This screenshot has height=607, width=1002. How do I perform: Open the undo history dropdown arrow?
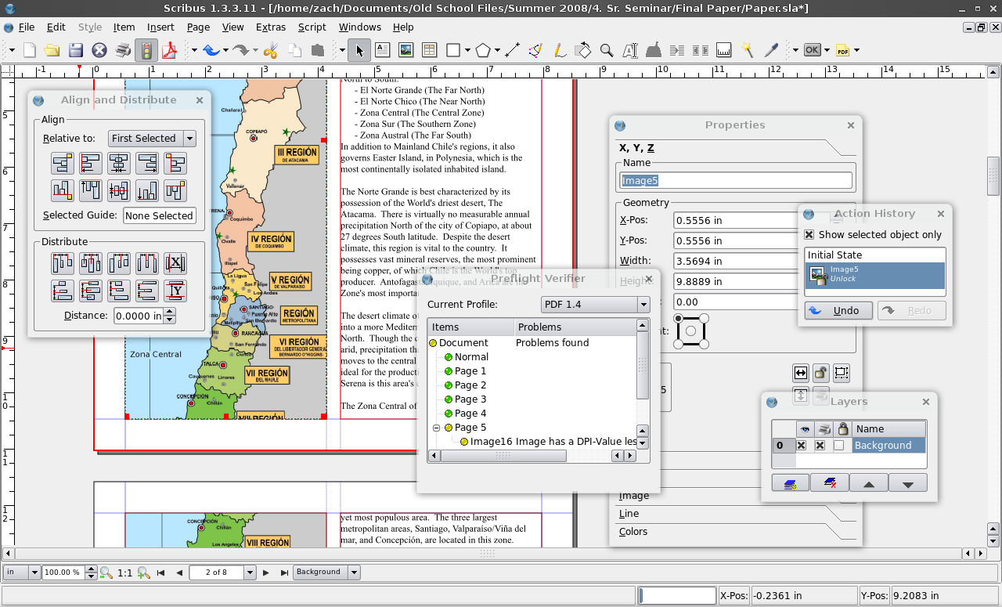[225, 50]
